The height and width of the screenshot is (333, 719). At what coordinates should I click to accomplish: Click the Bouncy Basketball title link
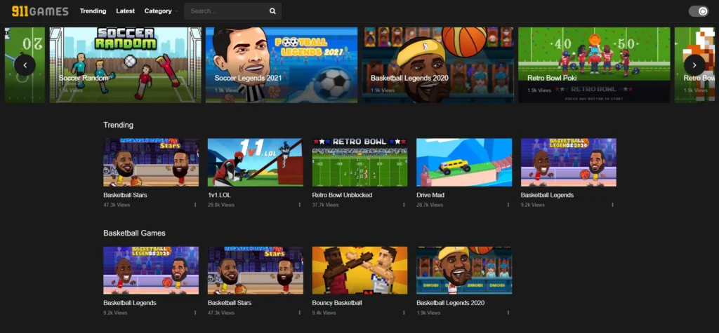(x=337, y=303)
